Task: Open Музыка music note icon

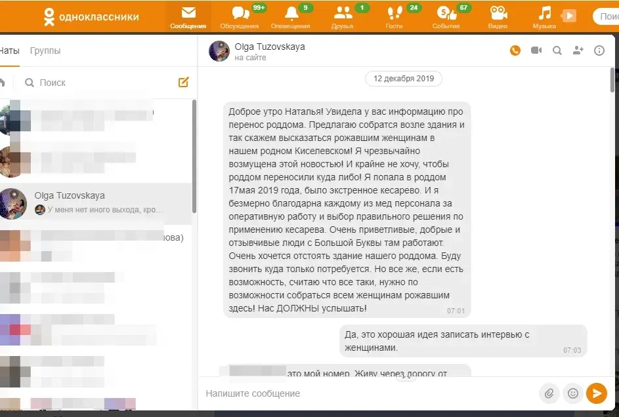Action: coord(544,16)
